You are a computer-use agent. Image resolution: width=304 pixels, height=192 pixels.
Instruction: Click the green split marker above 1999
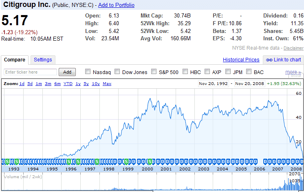pyautogui.click(x=126, y=161)
